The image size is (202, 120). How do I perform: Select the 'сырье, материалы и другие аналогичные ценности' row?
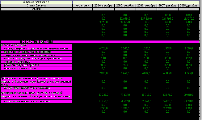36,49
